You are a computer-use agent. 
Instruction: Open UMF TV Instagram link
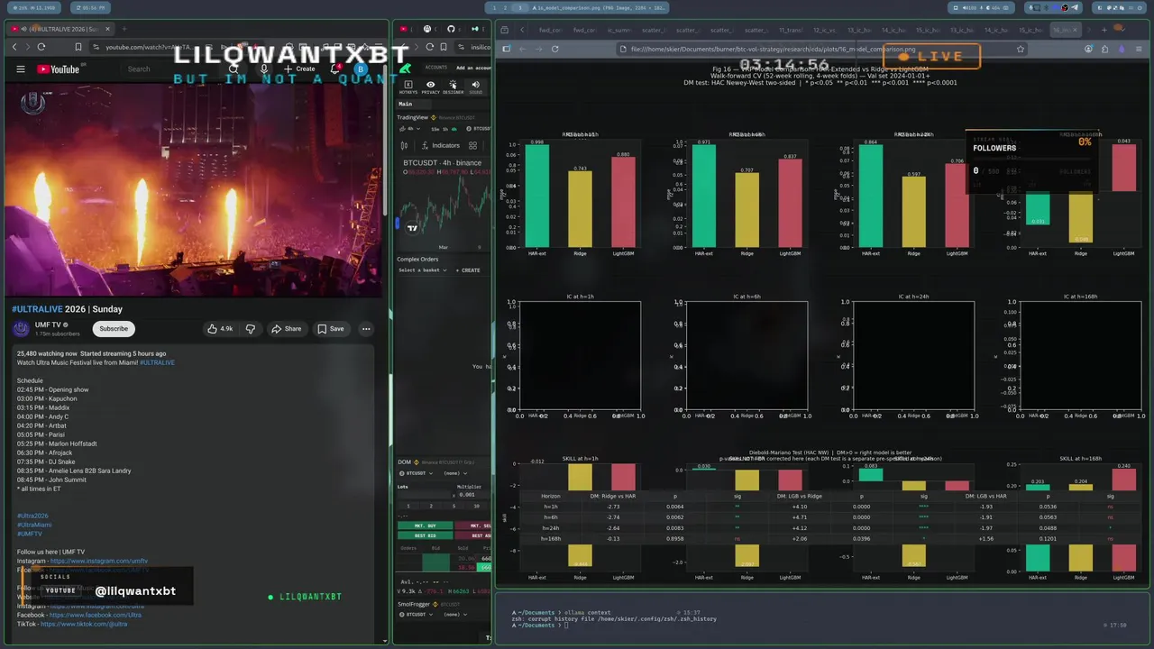(99, 561)
